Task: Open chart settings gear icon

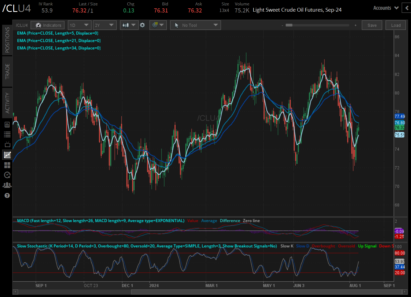Action: 143,25
